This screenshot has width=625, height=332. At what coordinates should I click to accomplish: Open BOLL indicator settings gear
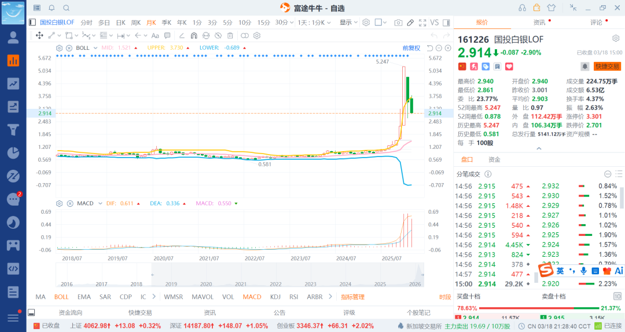click(x=60, y=48)
